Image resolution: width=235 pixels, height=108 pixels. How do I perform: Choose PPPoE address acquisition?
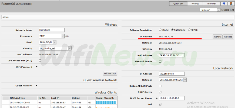(x=189, y=30)
